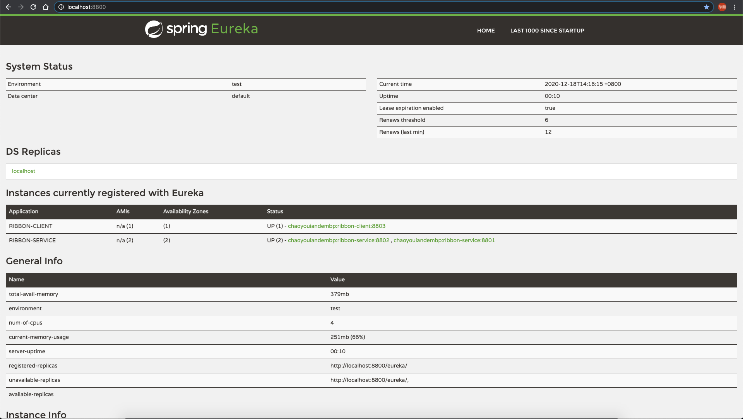
Task: Reload the page with the refresh icon
Action: [x=33, y=7]
